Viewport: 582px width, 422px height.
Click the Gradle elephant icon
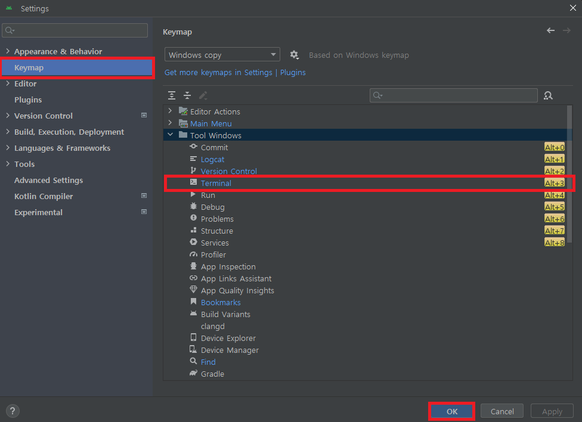[x=193, y=373]
